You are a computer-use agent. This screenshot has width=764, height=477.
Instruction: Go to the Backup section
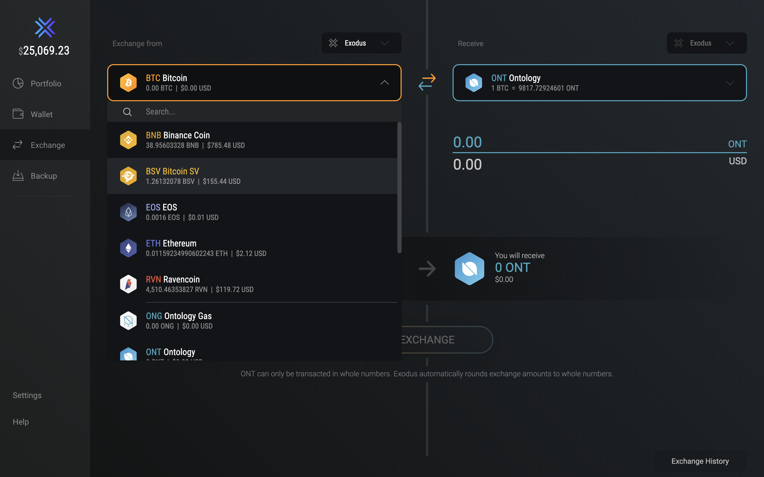[x=45, y=175]
